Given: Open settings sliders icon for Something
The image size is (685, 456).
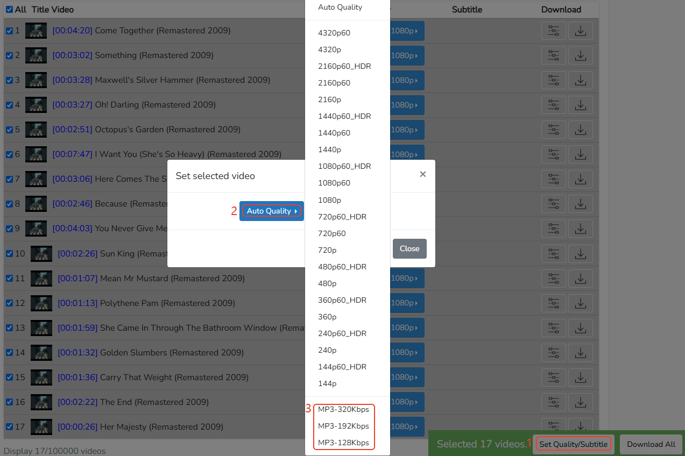Looking at the screenshot, I should [554, 55].
